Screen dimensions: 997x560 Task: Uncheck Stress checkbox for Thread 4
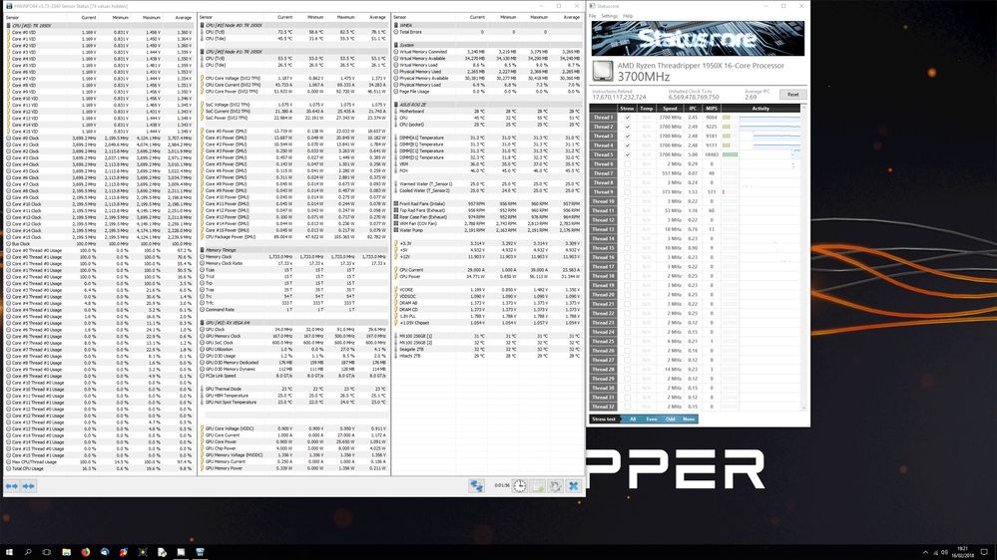(627, 145)
